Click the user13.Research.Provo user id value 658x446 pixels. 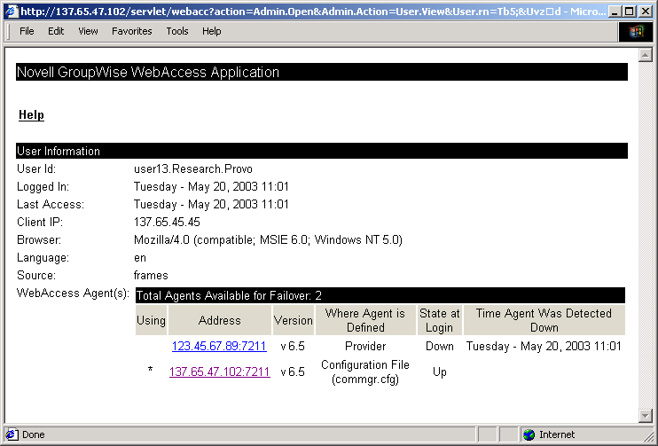(x=193, y=169)
